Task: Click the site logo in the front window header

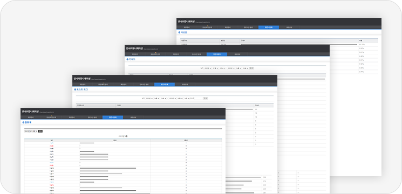Action: pos(30,112)
